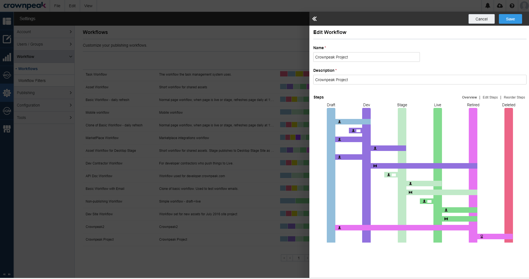Open the edit content icon in sidebar
The height and width of the screenshot is (279, 529).
point(7,39)
